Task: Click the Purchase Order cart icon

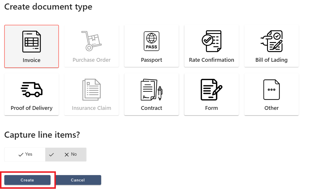Action: 91,41
